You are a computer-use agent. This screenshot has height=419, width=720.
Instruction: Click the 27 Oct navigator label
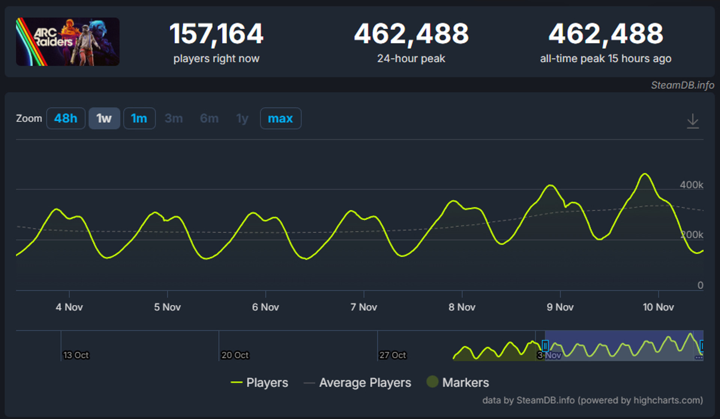[393, 355]
